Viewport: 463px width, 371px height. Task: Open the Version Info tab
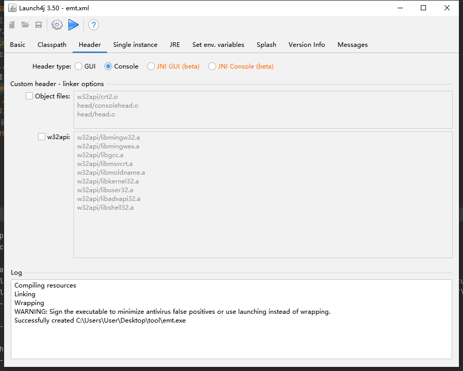click(x=307, y=45)
